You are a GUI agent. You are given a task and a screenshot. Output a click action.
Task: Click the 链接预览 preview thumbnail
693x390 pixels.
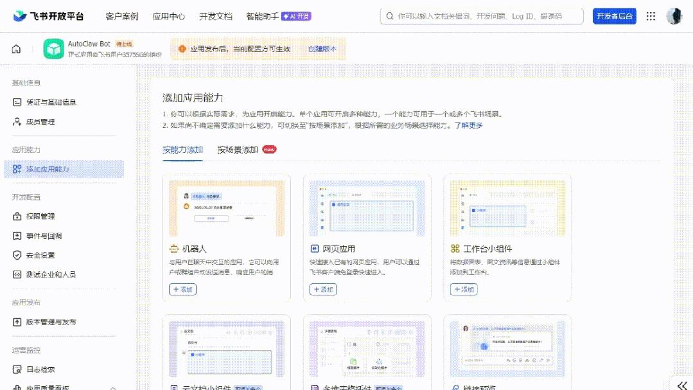pos(507,349)
